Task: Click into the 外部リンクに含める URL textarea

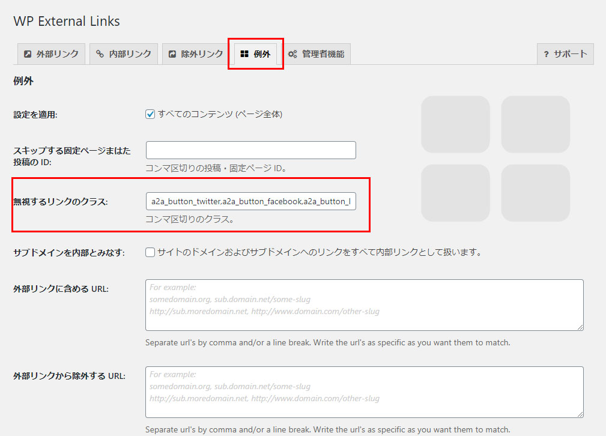Action: 364,304
